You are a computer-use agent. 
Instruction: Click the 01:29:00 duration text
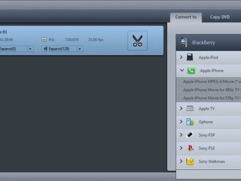6,40
